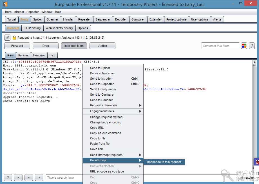
Task: Click the Action button
Action: 102,46
